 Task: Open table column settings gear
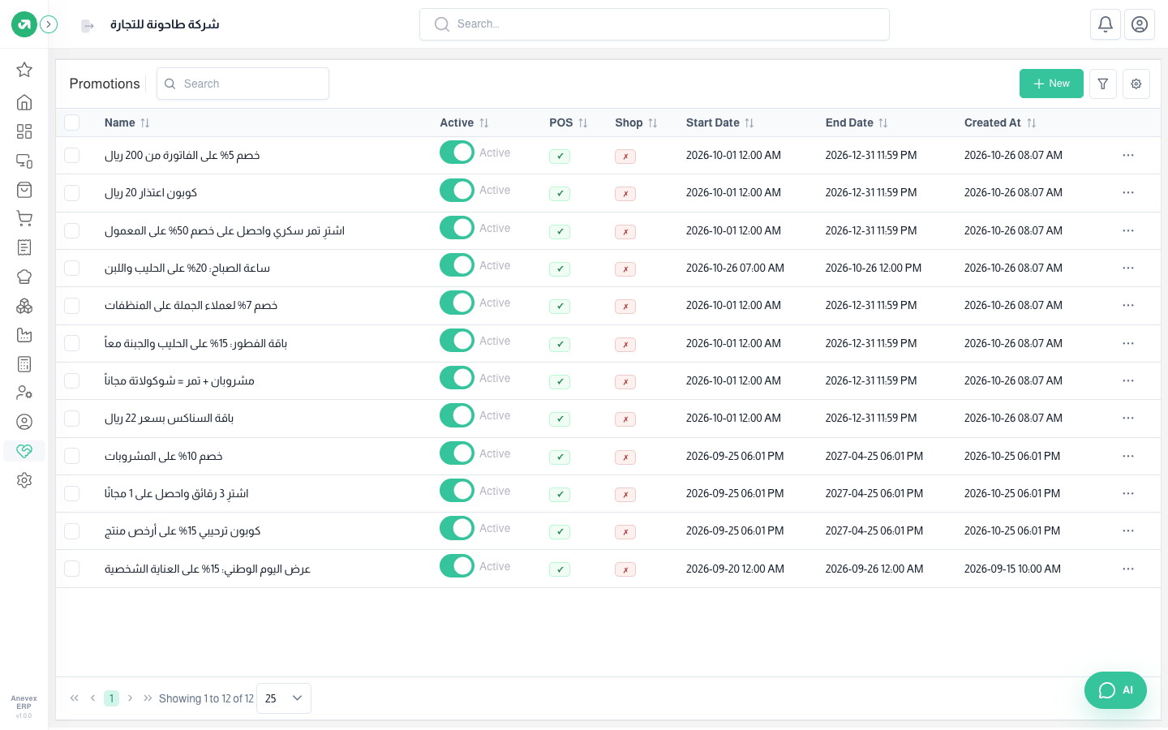click(1136, 84)
